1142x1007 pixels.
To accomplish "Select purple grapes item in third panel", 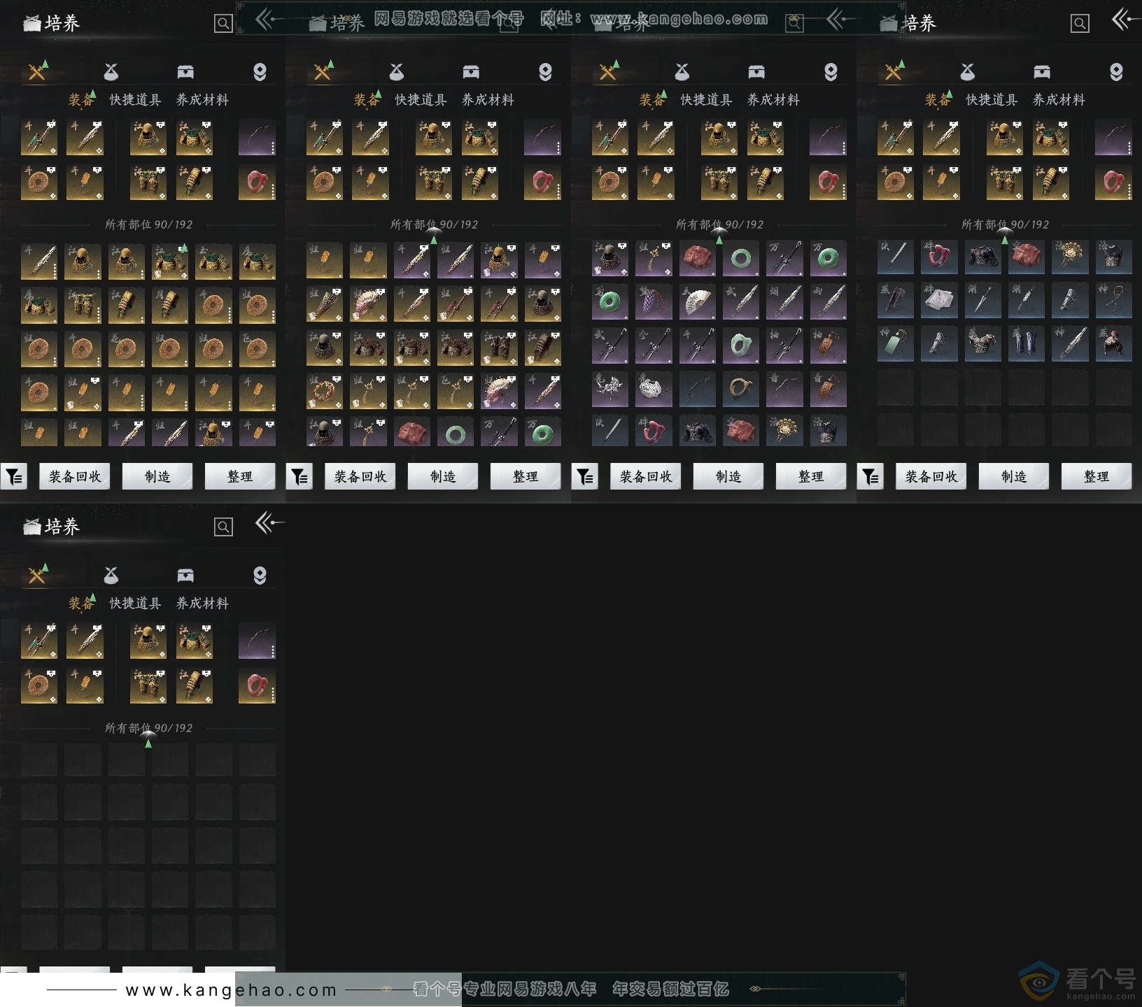I will pos(654,302).
